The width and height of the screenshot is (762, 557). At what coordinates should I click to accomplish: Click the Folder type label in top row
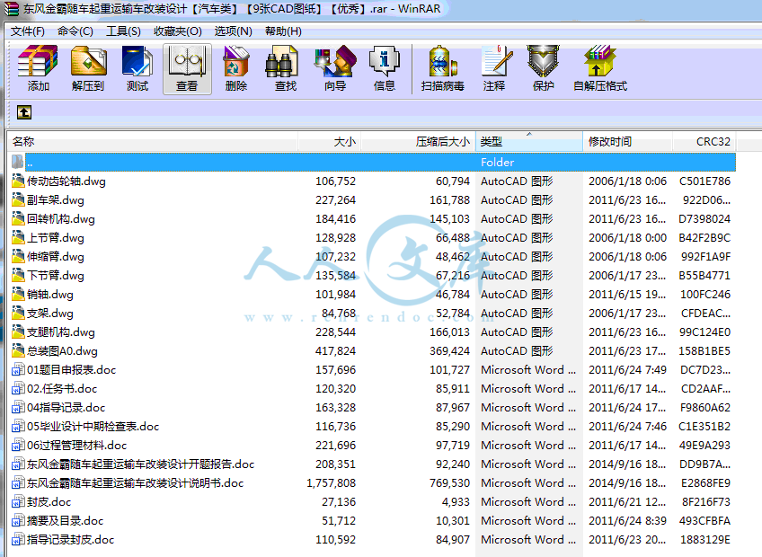point(497,163)
